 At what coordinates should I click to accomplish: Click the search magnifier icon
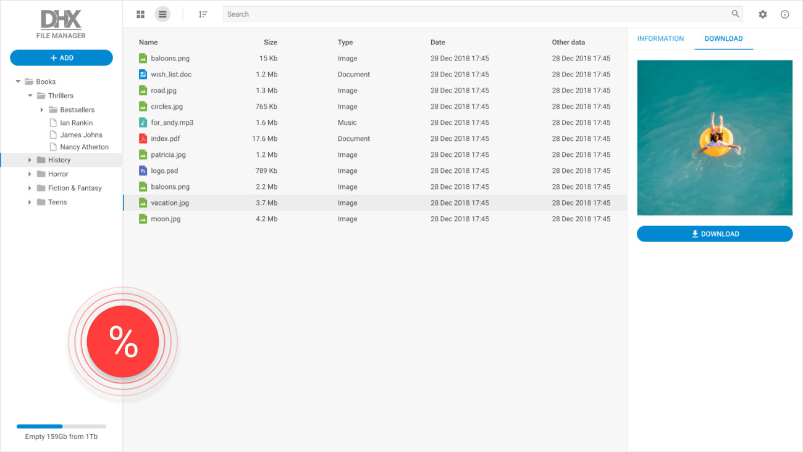click(734, 14)
